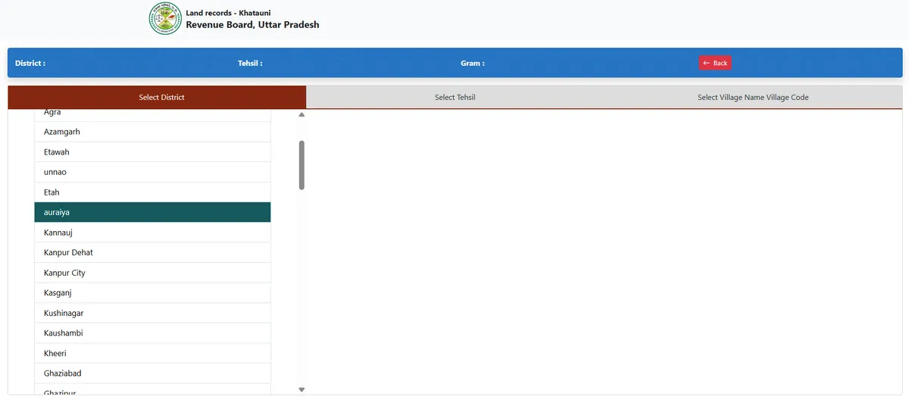This screenshot has width=909, height=406.
Task: Open the Select Village Name Village Code tab
Action: [752, 97]
